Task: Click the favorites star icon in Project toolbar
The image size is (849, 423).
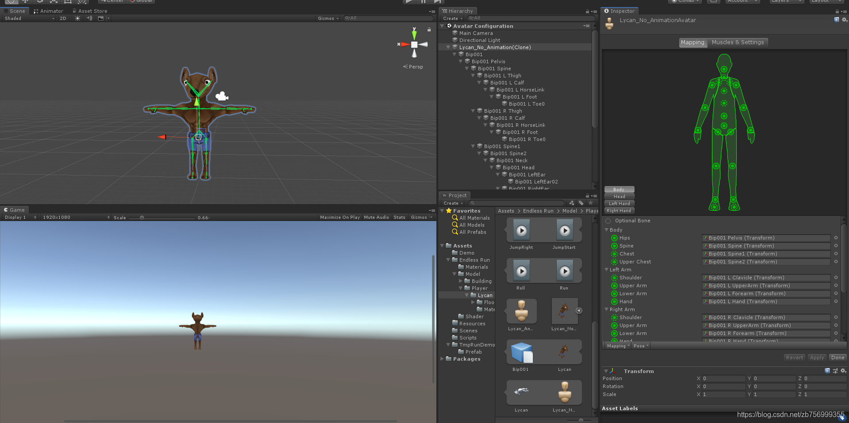Action: coord(590,203)
